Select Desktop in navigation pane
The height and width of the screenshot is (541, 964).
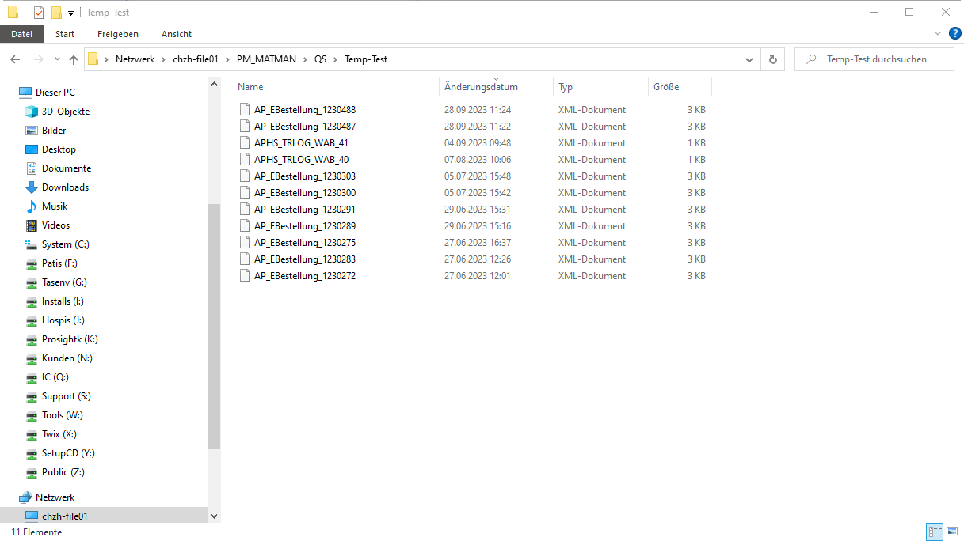click(59, 149)
